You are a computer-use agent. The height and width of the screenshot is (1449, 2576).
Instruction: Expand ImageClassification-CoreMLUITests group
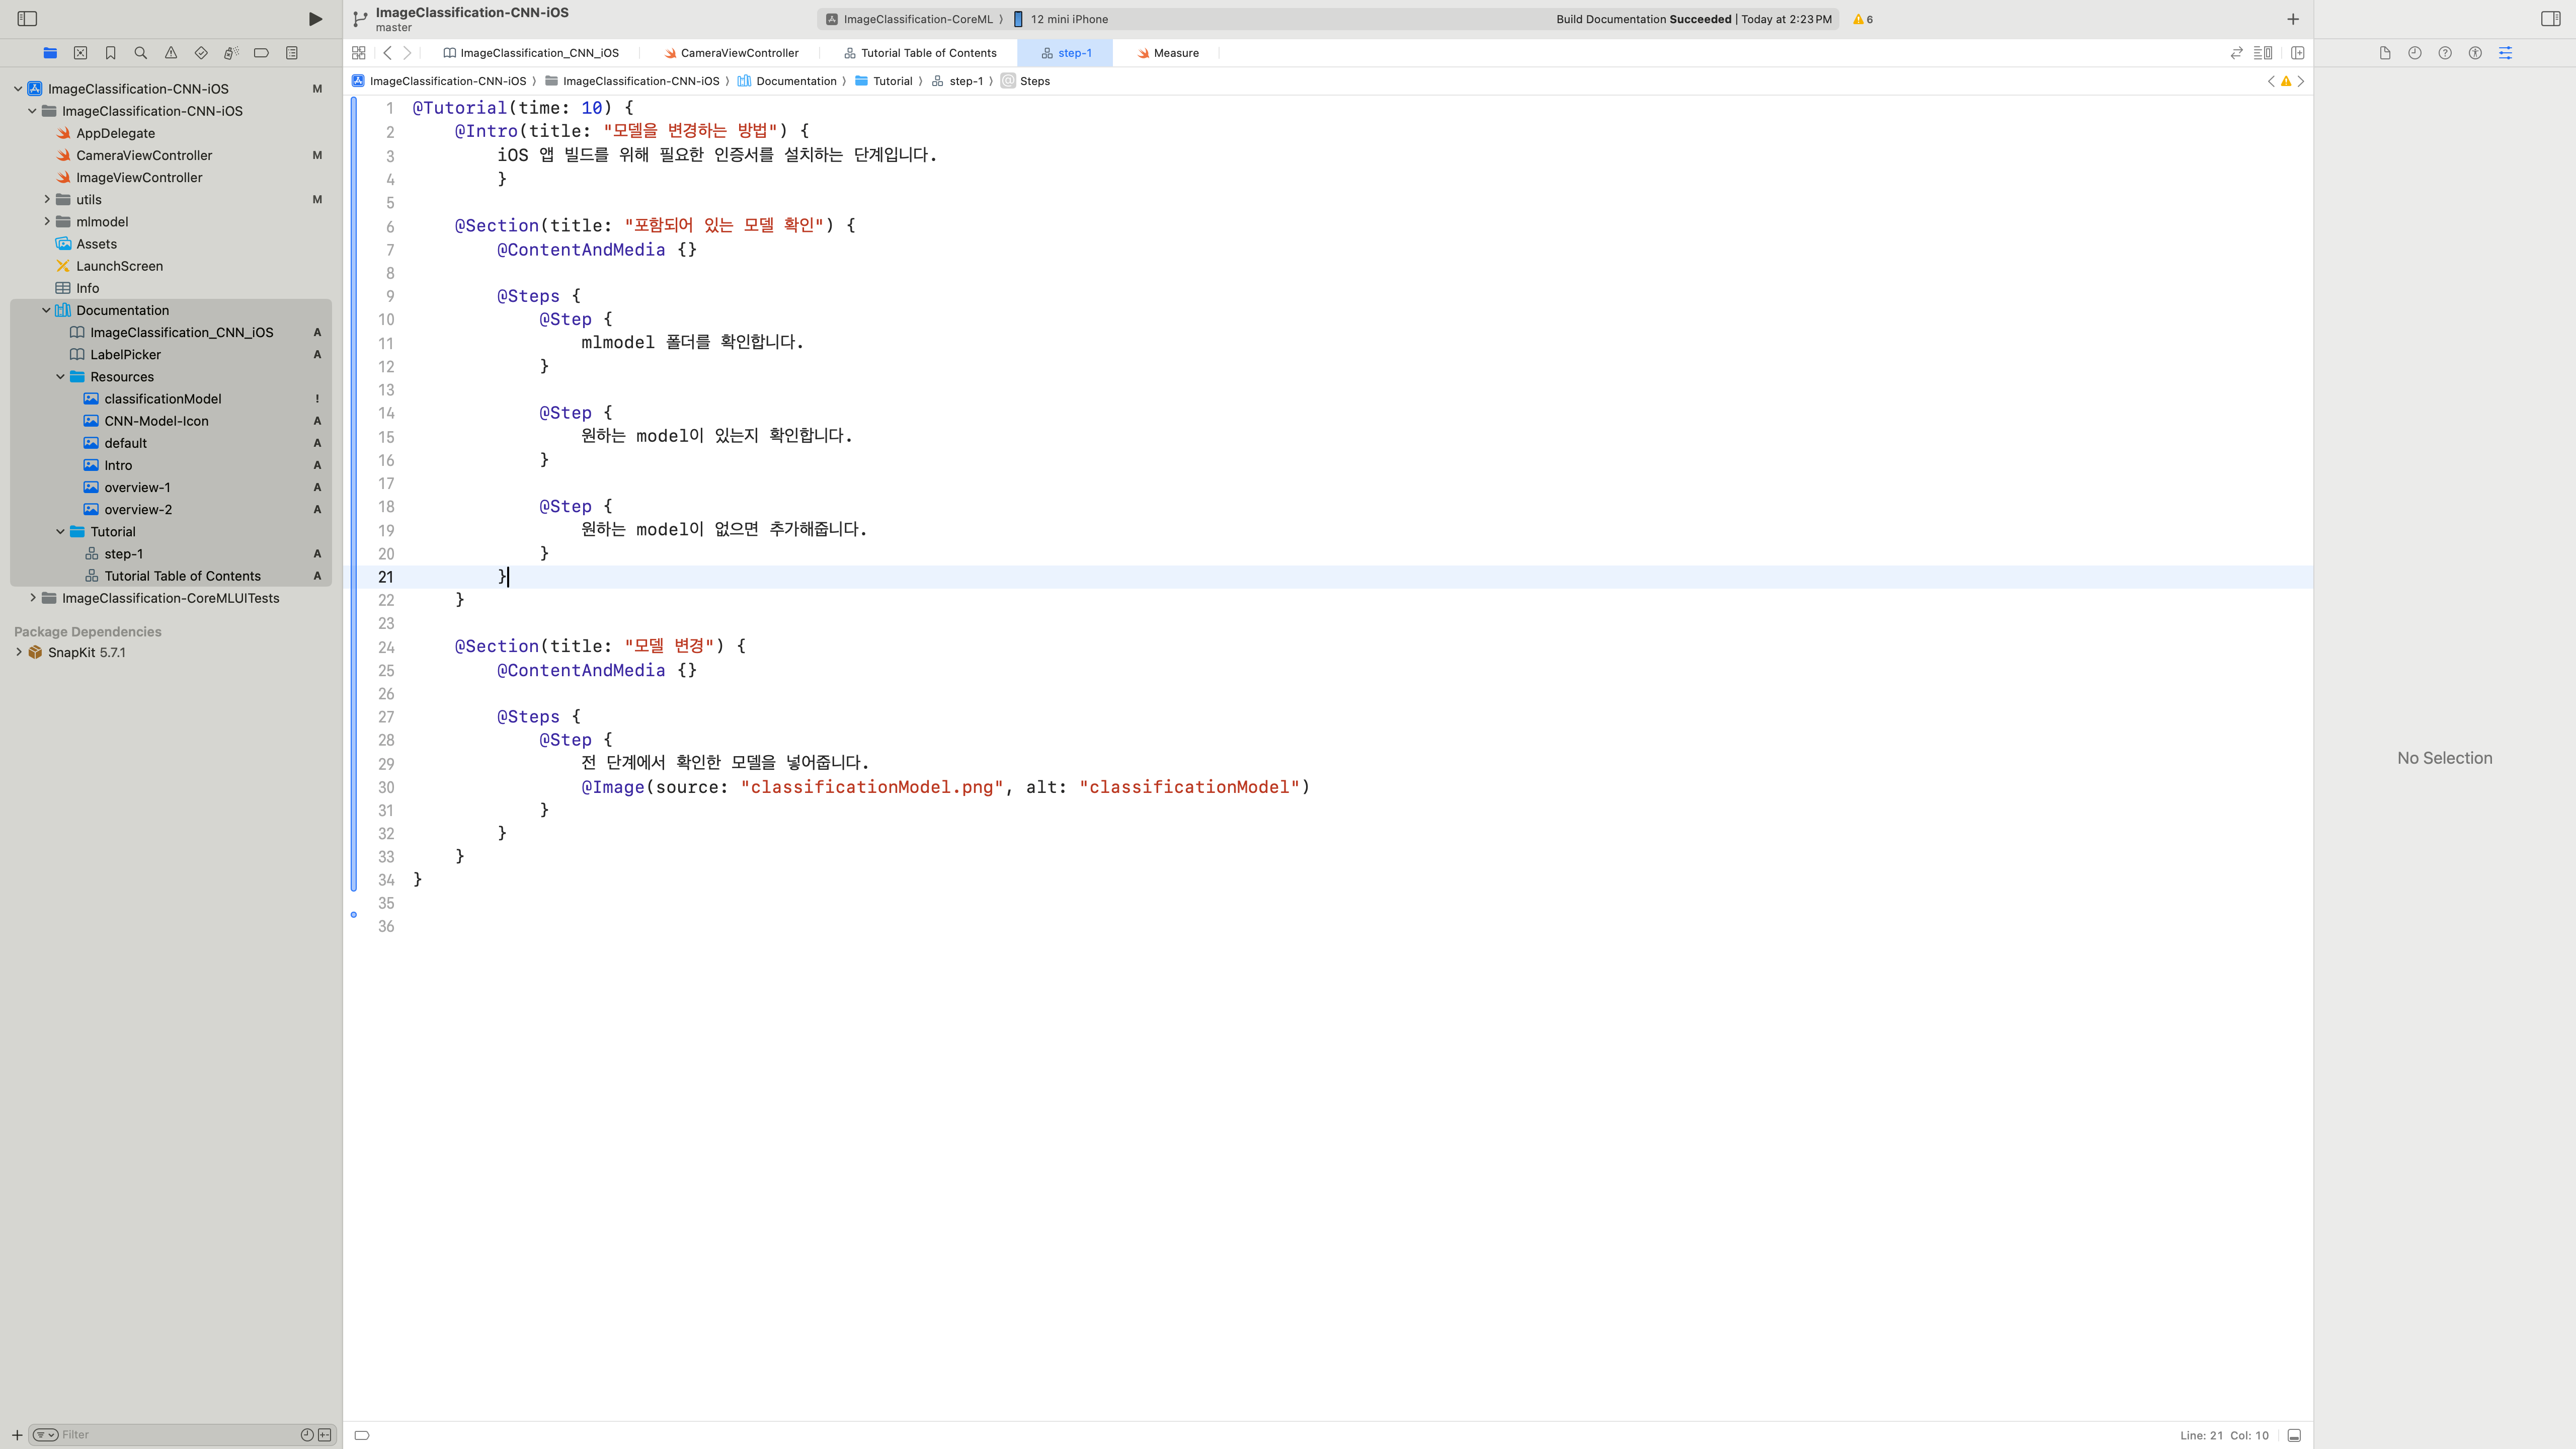[x=32, y=598]
